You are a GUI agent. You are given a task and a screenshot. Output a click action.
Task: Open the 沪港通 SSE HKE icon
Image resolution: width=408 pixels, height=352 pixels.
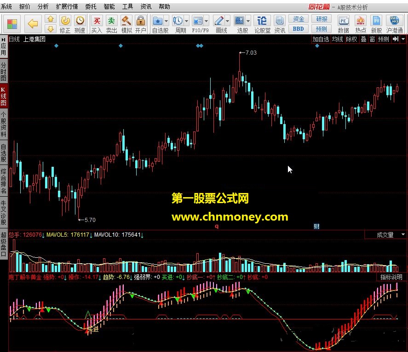pos(395,24)
